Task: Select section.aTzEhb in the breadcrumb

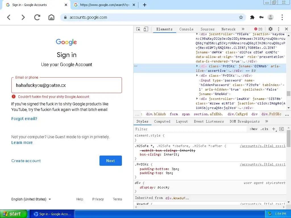Action: [208, 114]
